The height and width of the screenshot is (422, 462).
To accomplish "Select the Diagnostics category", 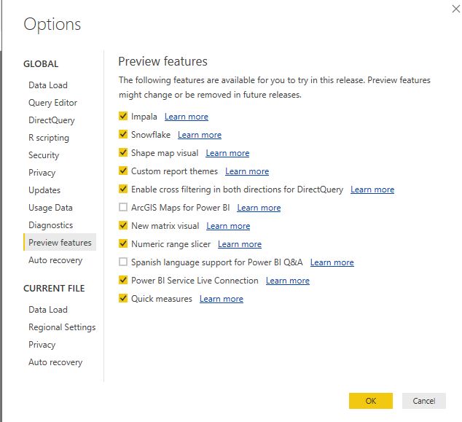I will [50, 225].
